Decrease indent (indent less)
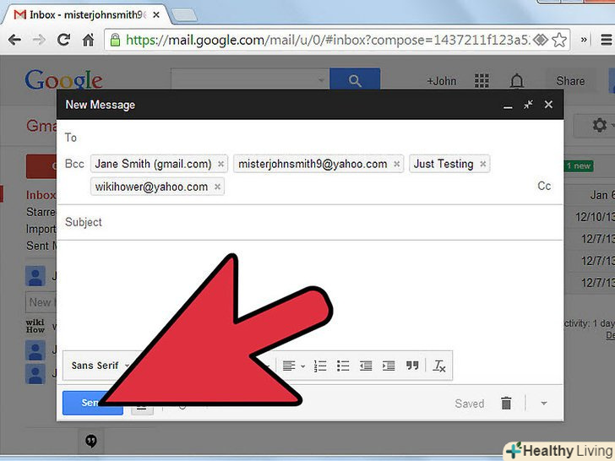The image size is (615, 461). 366,366
